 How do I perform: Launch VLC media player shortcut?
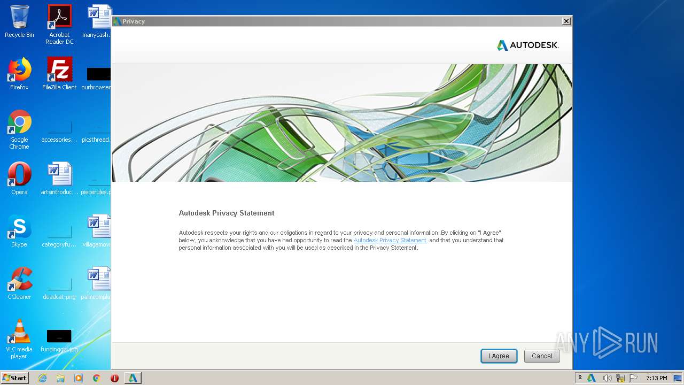point(19,339)
